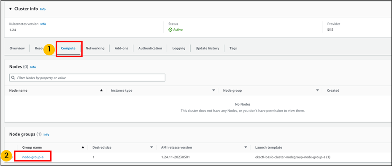The image size is (392, 166).
Task: Switch to the Networking tab
Action: (x=95, y=48)
